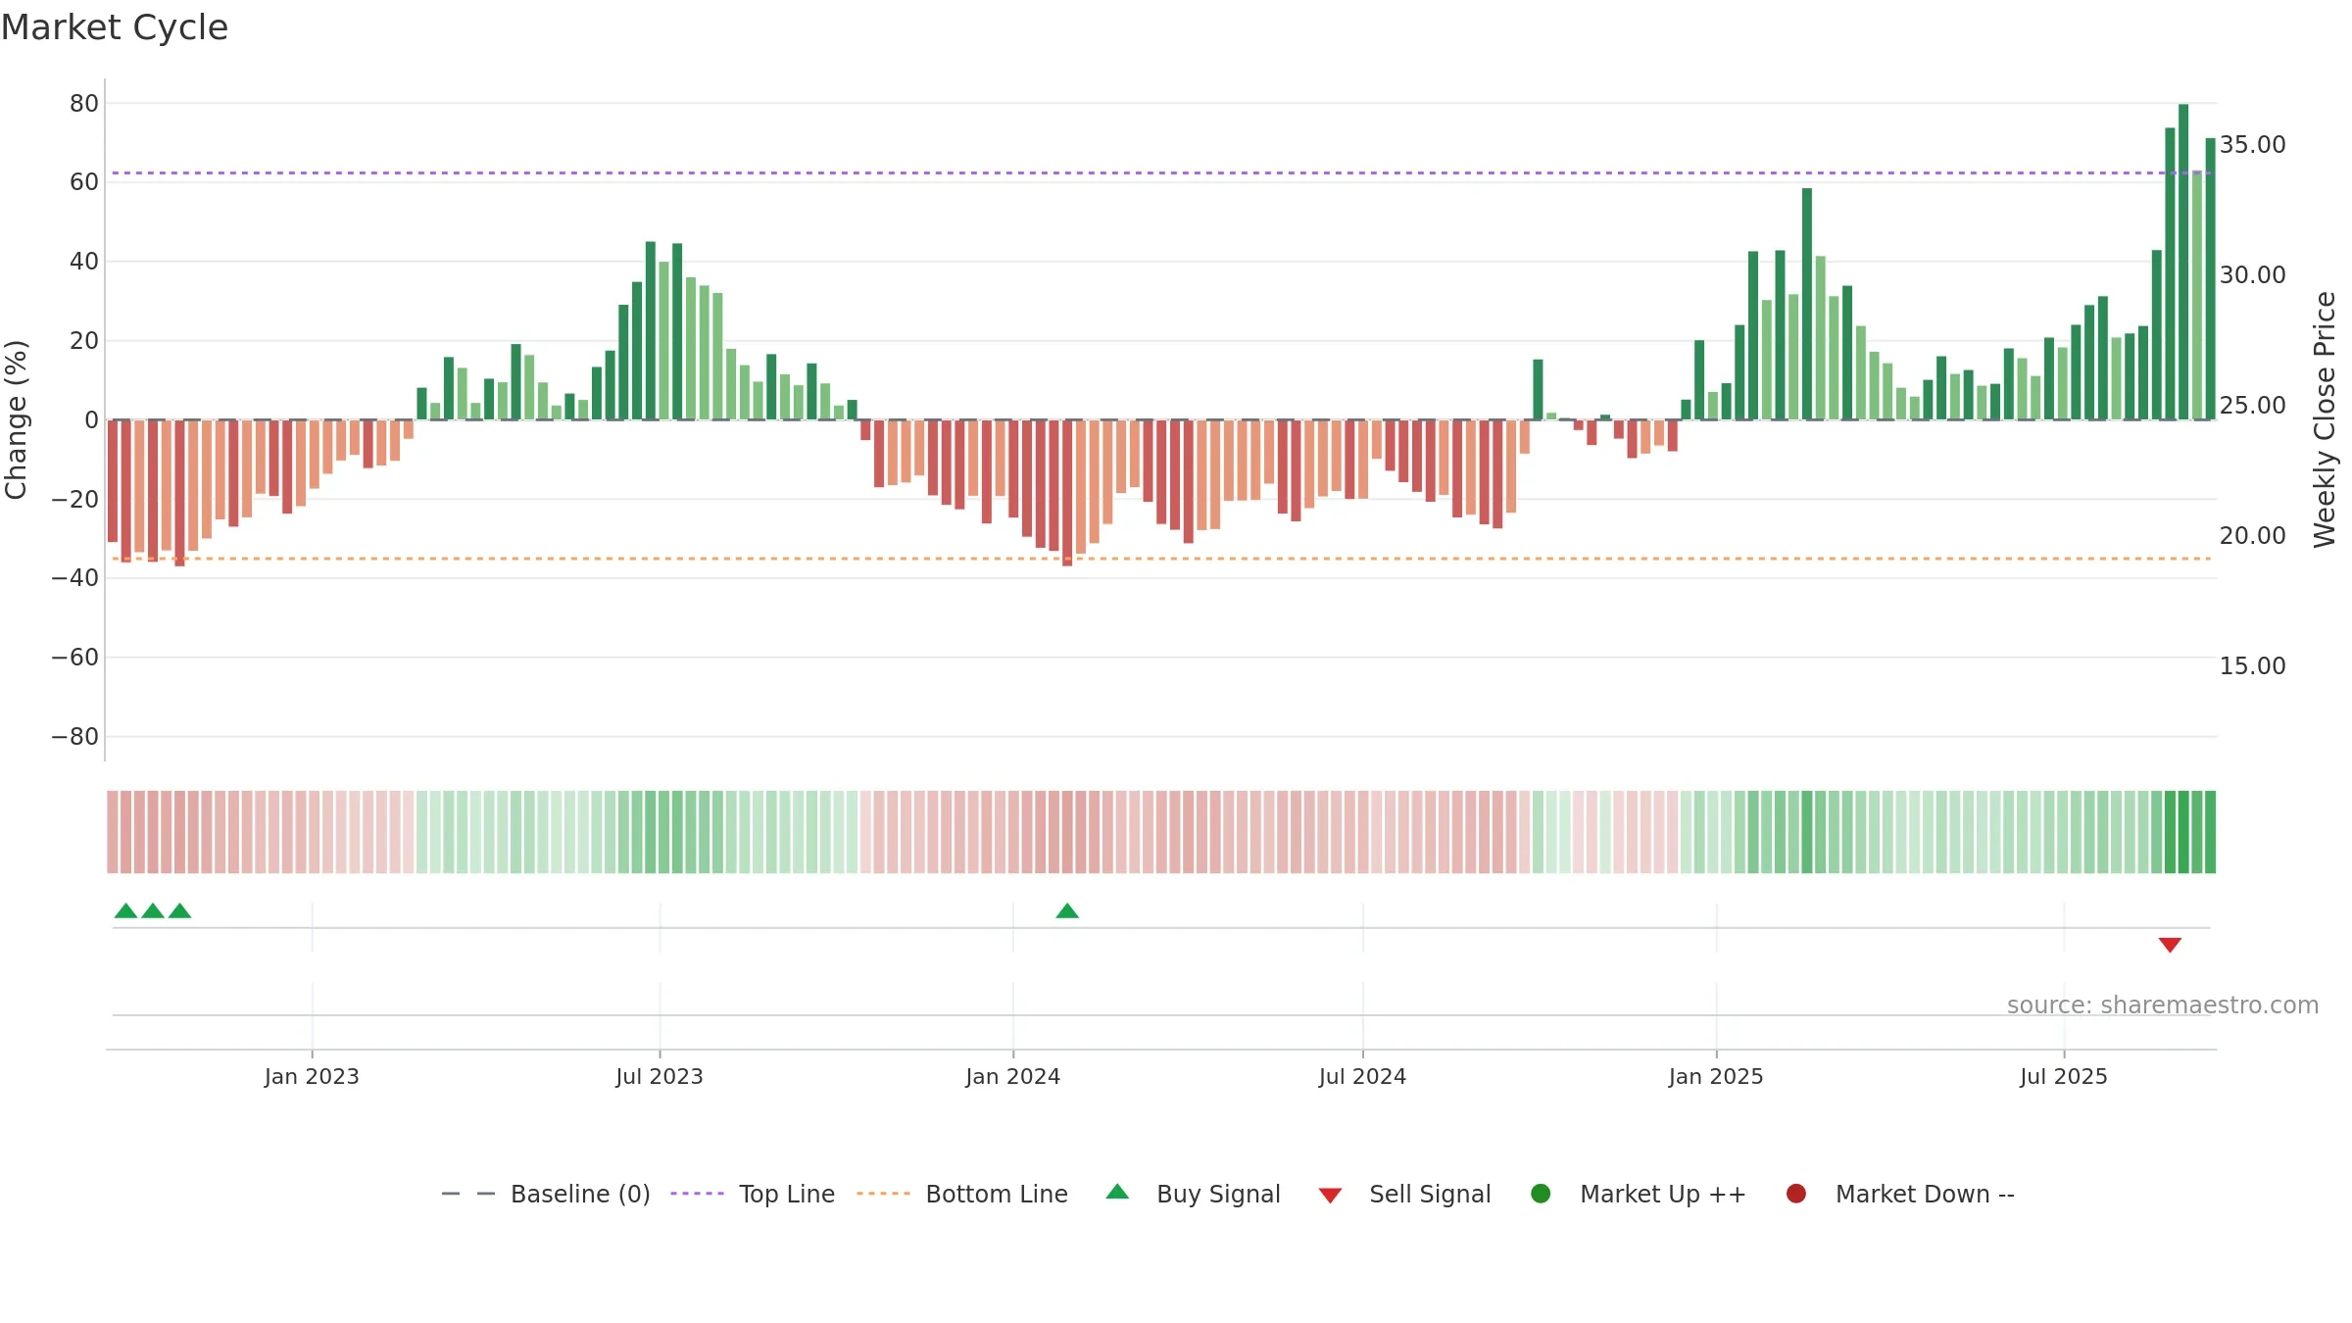Click the Jul 2023 axis label
The height and width of the screenshot is (1323, 2352).
coord(660,1076)
